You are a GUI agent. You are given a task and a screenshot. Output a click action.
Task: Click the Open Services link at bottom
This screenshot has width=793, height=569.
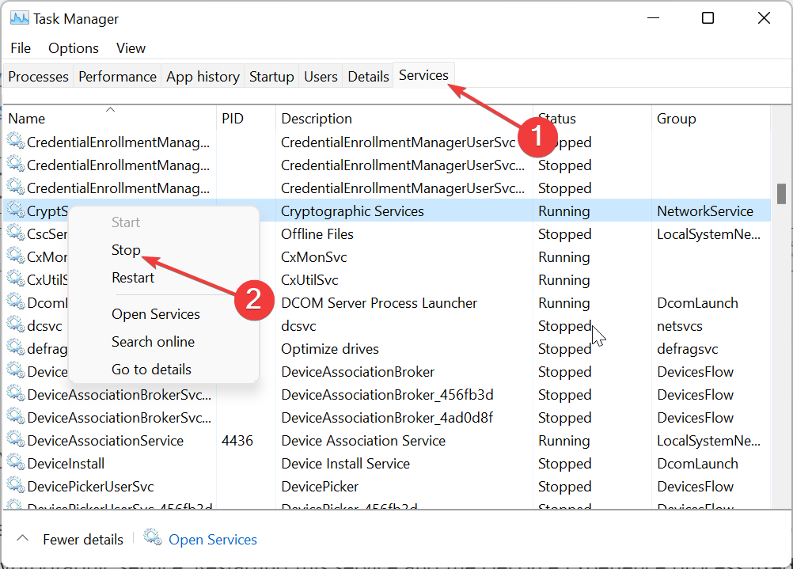click(x=212, y=540)
